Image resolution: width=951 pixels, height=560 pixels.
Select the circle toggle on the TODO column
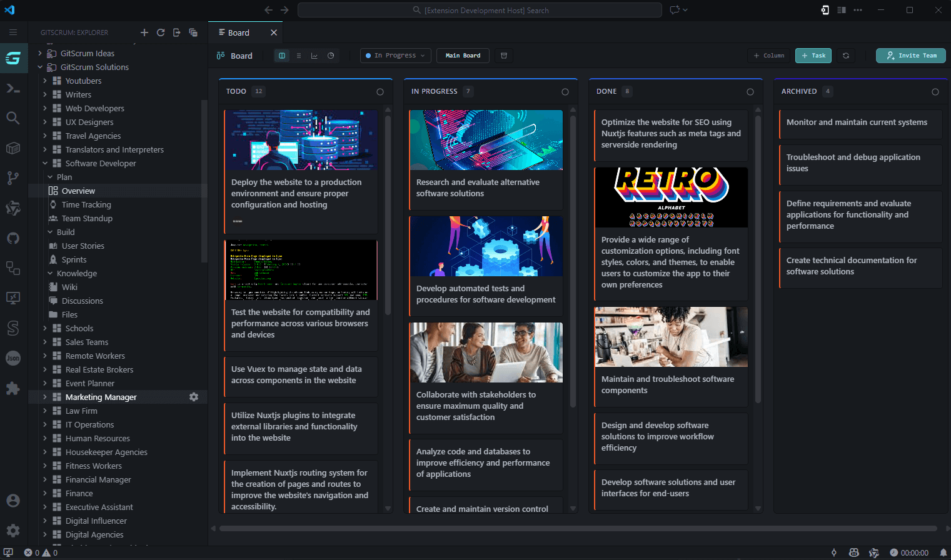(x=380, y=91)
